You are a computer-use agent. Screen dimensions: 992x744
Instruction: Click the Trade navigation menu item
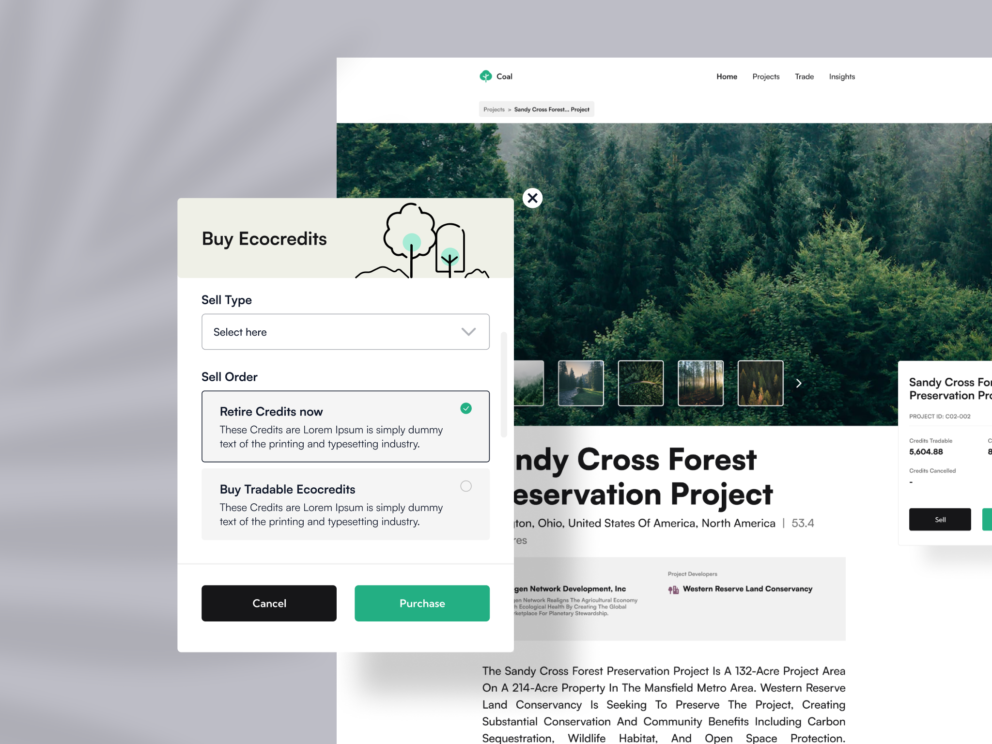click(804, 76)
